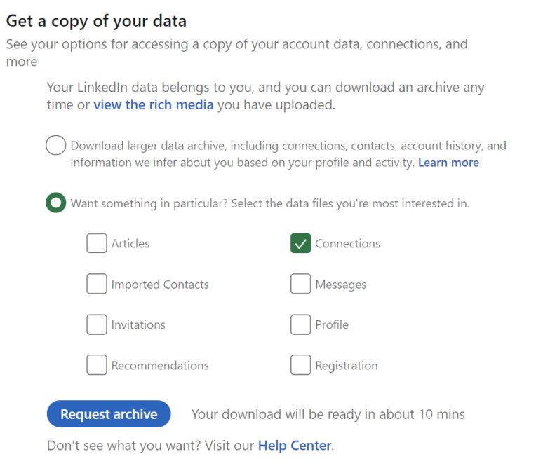Visit the Help Center link
This screenshot has width=536, height=473.
(x=295, y=446)
